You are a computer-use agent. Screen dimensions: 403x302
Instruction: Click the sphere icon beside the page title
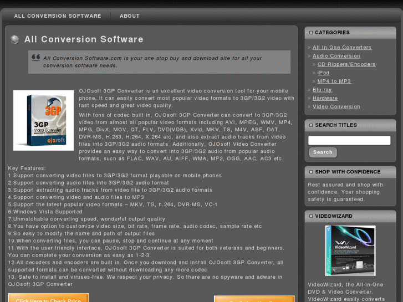[14, 39]
